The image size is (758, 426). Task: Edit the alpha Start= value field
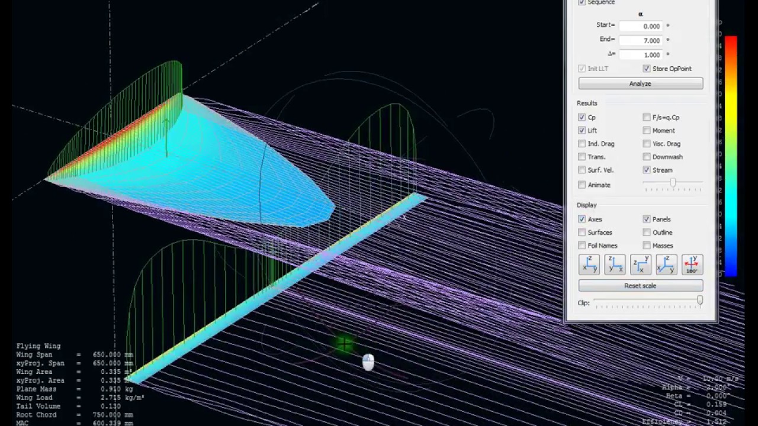[640, 26]
